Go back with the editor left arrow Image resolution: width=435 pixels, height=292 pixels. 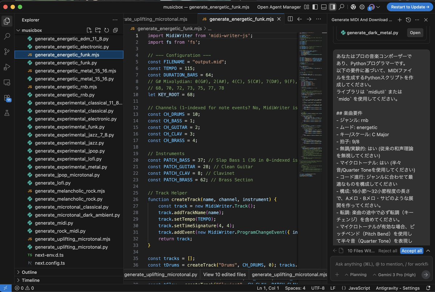click(x=300, y=19)
